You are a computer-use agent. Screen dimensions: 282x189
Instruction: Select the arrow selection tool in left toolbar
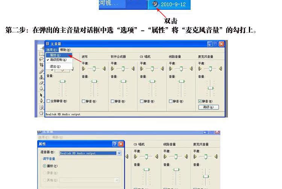point(41,95)
